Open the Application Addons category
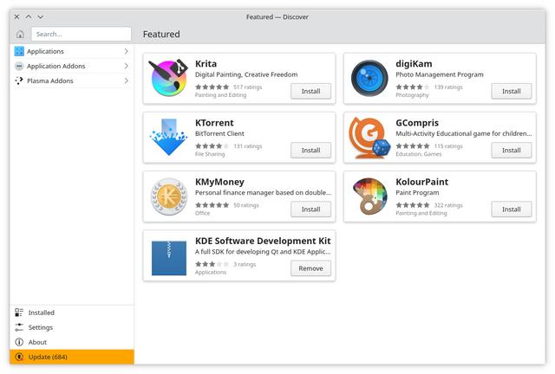Screen dimensions: 555x374 (72, 66)
